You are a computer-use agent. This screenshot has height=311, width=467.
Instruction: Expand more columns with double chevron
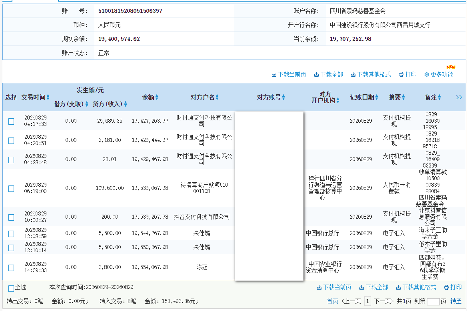pyautogui.click(x=459, y=97)
